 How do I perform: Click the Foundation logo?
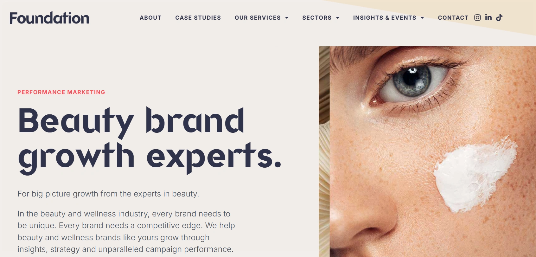49,18
